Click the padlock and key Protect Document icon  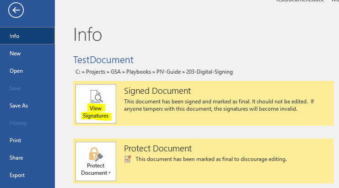[x=96, y=153]
